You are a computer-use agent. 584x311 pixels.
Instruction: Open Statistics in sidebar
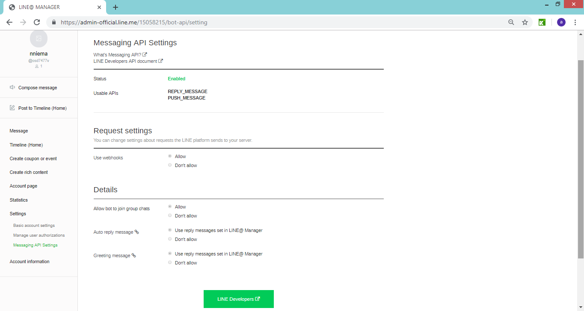point(19,200)
